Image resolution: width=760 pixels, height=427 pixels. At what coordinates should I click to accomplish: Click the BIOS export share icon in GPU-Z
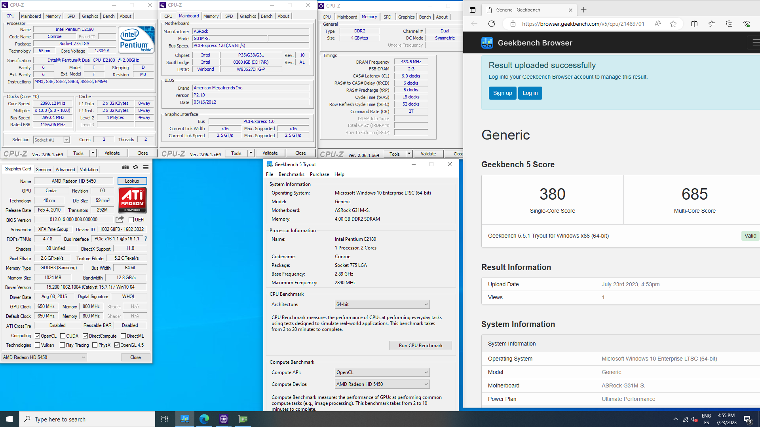[120, 219]
